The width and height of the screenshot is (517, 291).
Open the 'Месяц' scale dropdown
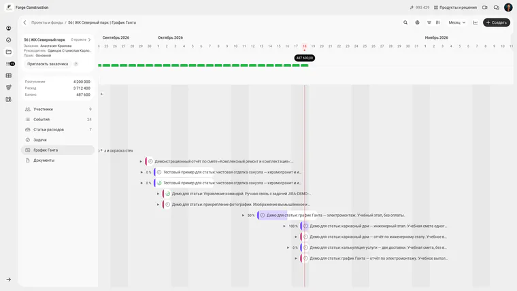[456, 22]
